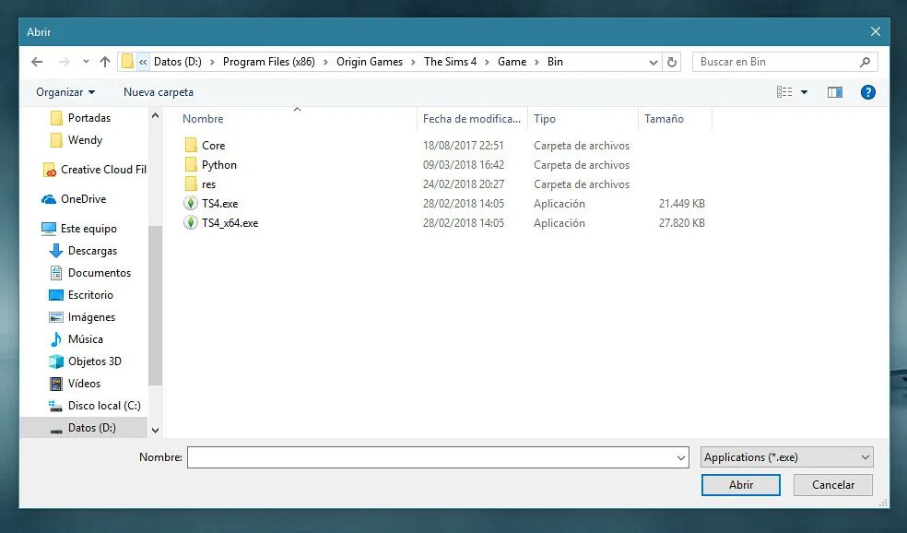Select Este equipo in sidebar

[x=88, y=229]
